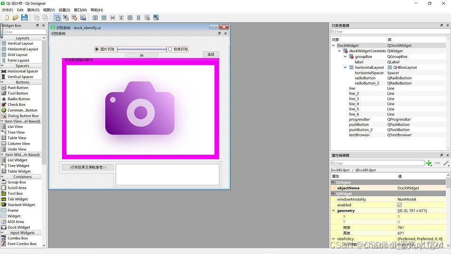The width and height of the screenshot is (451, 254).
Task: Select pushButton_2 row in object tree
Action: 389,130
